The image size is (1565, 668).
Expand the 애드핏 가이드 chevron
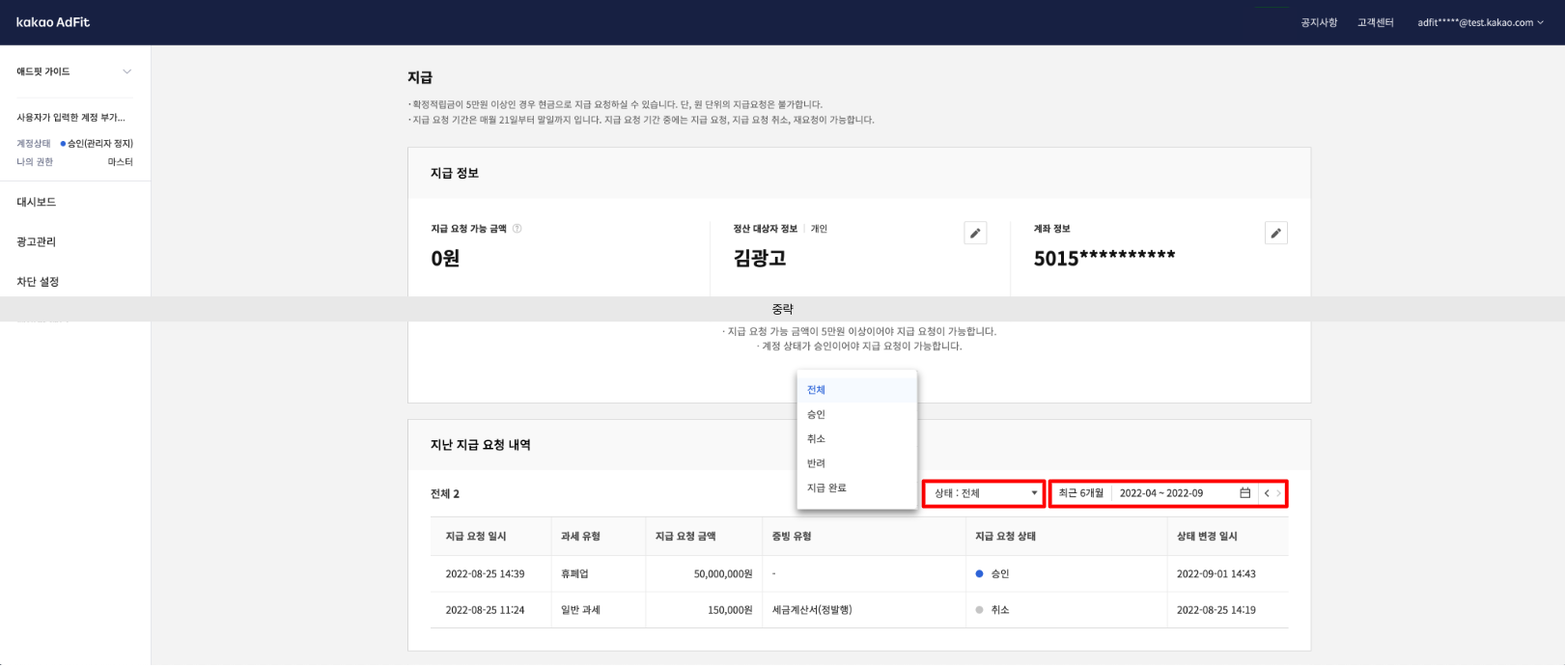pos(126,71)
